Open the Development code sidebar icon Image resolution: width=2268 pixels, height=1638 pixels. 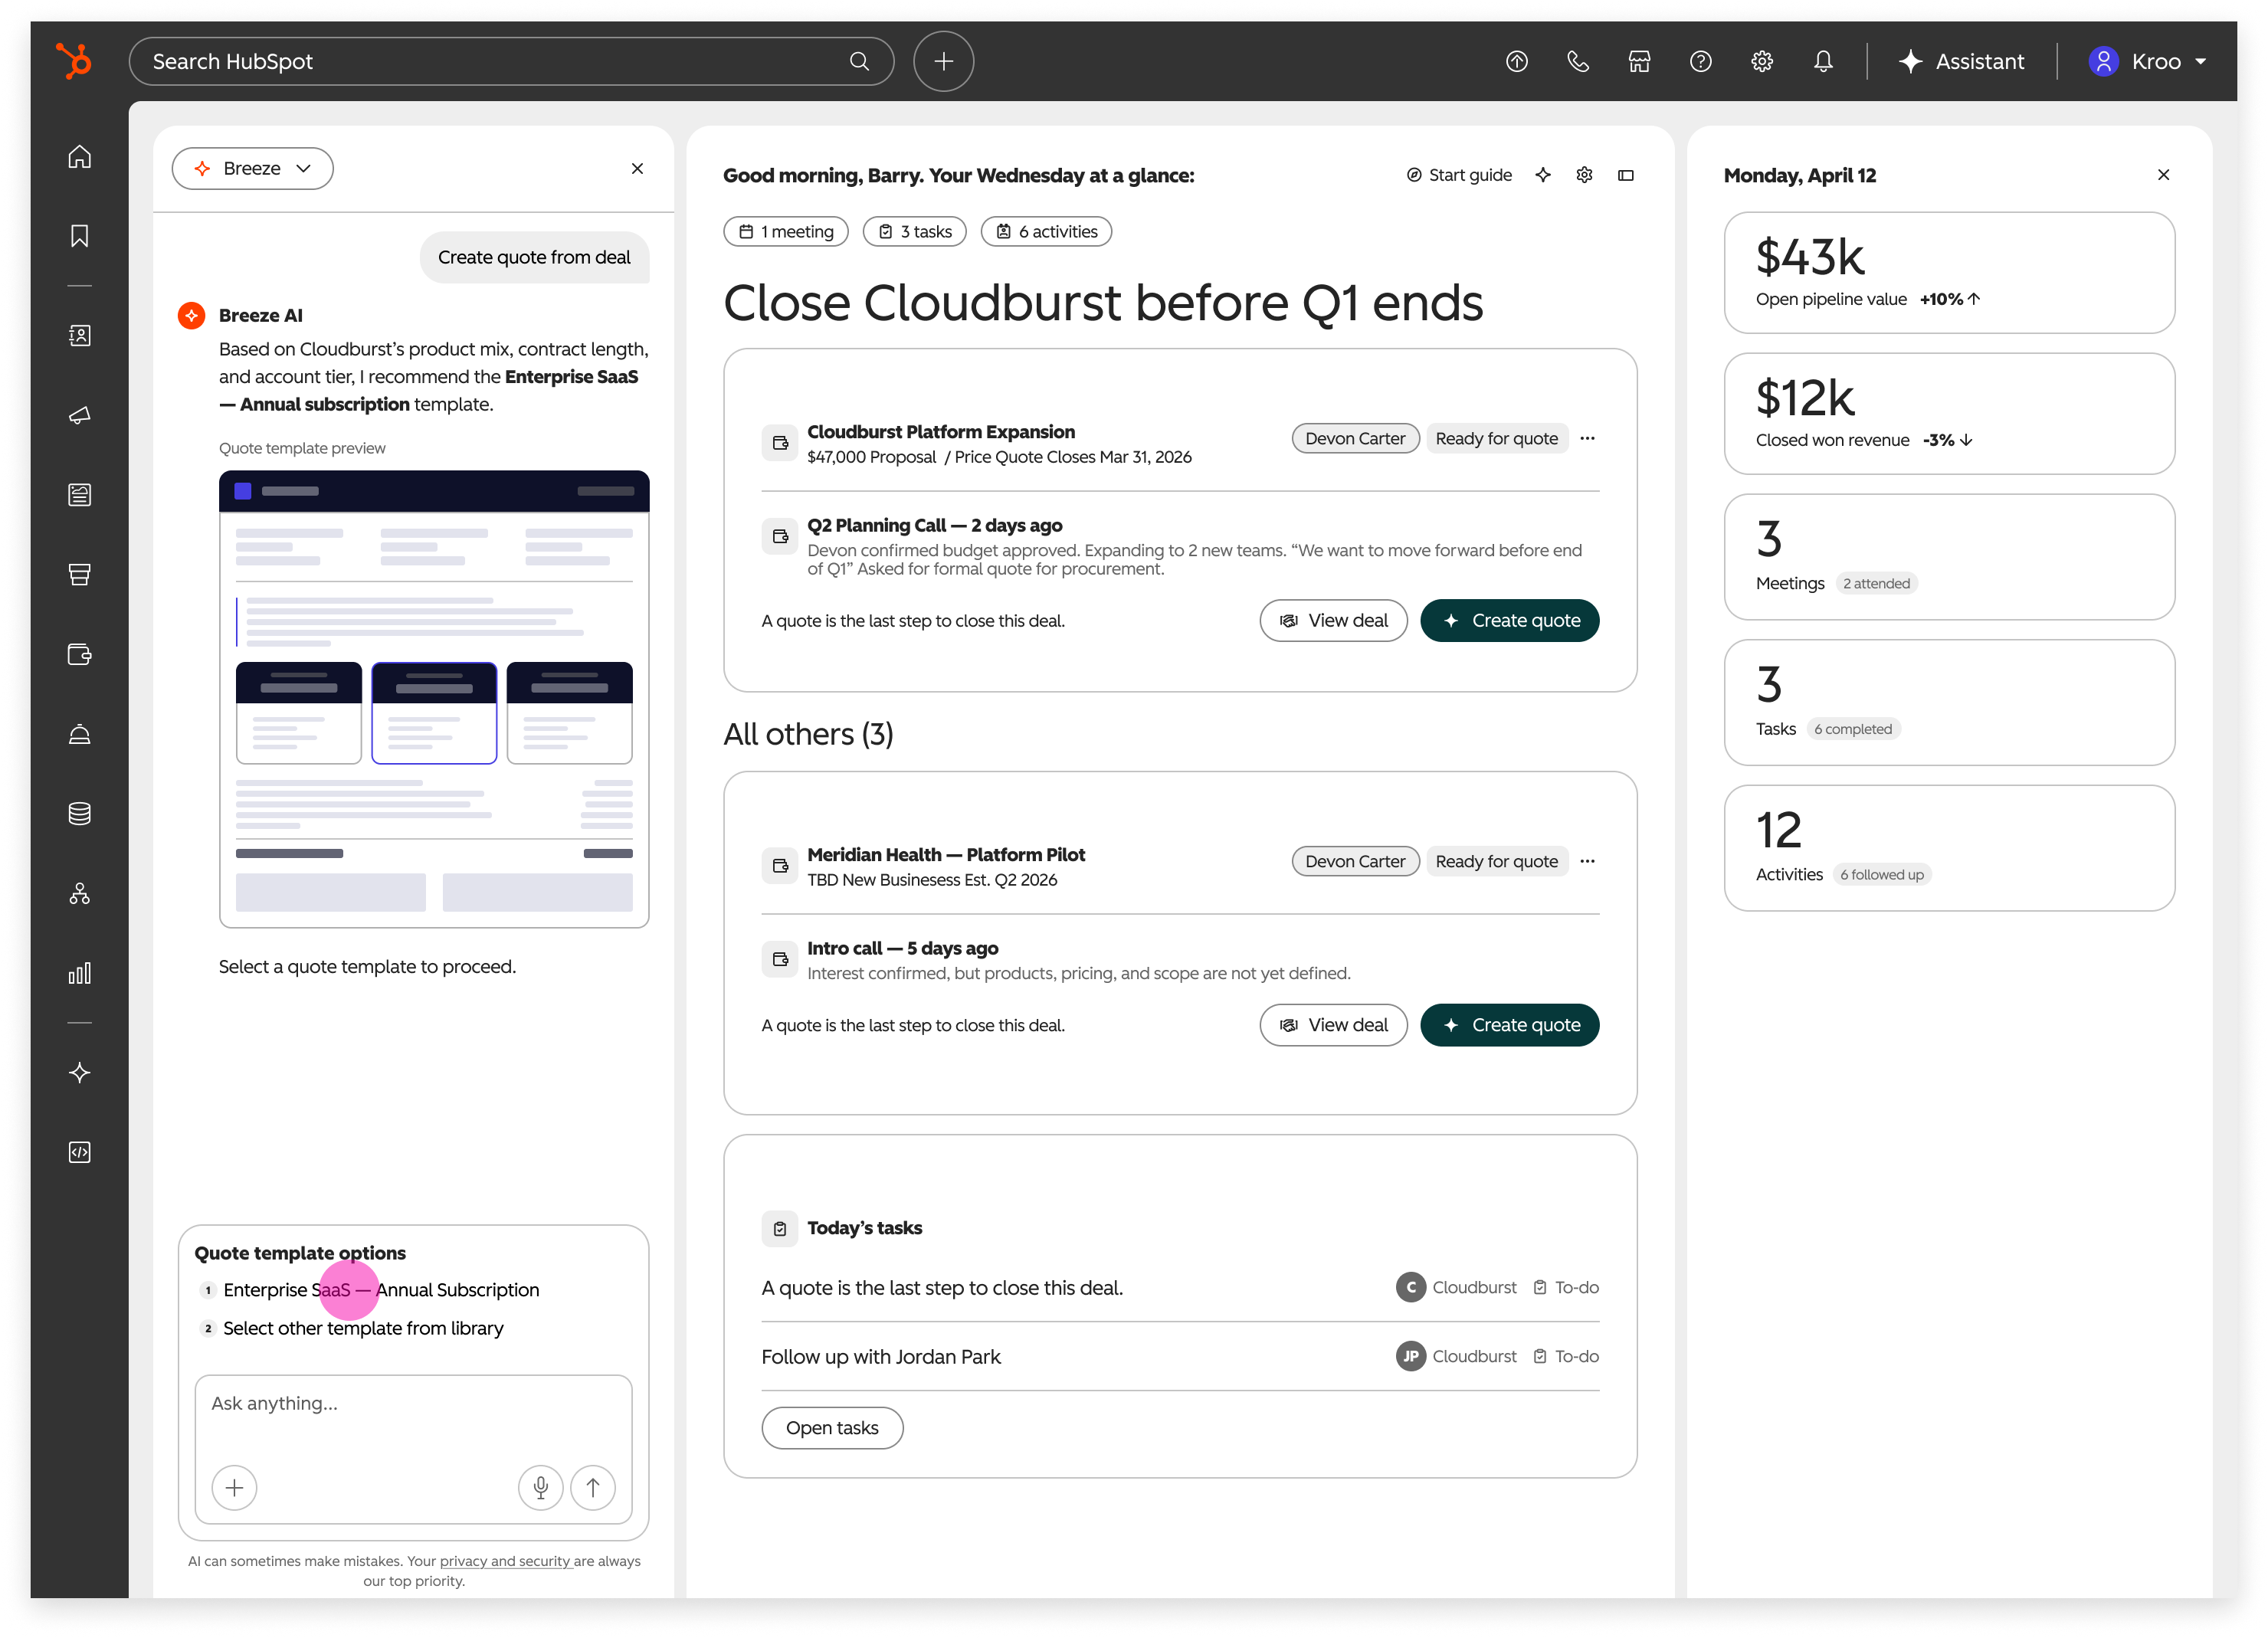click(x=80, y=1152)
